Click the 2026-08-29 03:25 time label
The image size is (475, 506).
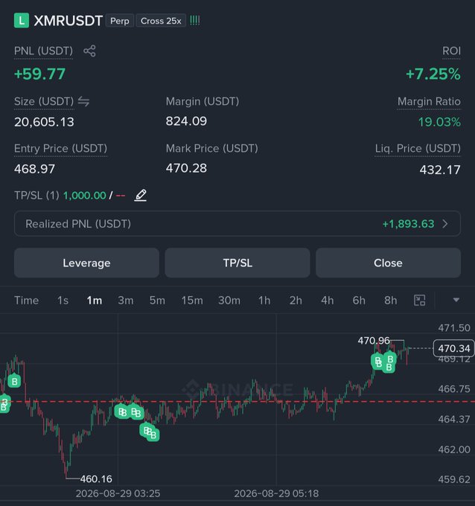click(x=118, y=493)
